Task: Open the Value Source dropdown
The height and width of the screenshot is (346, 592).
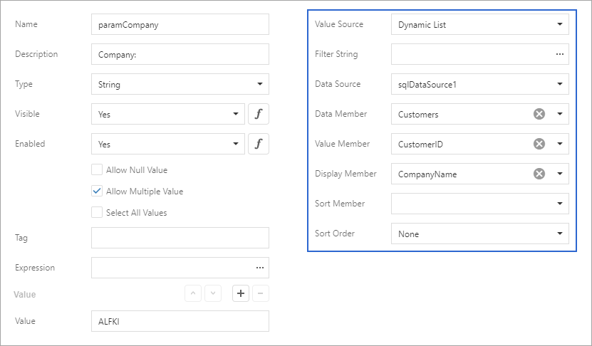Action: [559, 24]
